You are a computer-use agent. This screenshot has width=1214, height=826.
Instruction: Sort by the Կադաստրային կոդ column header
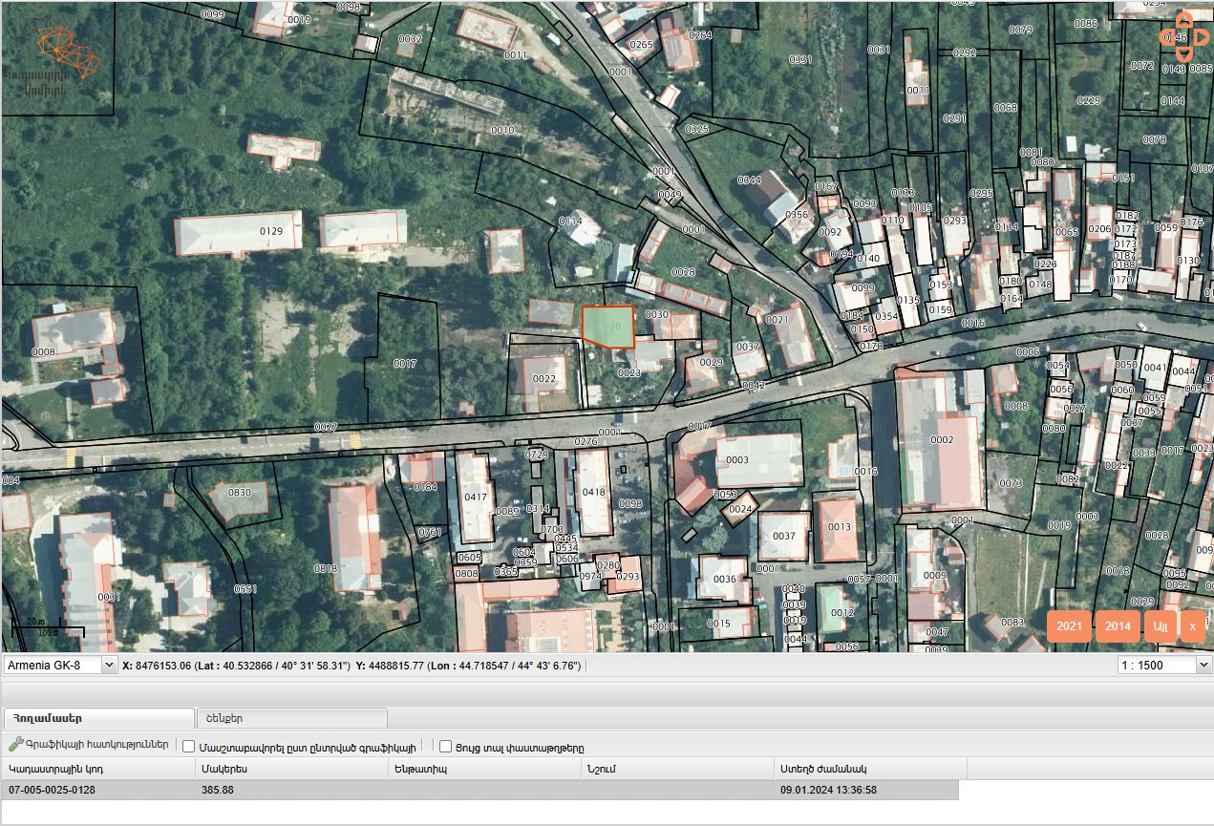pyautogui.click(x=98, y=769)
